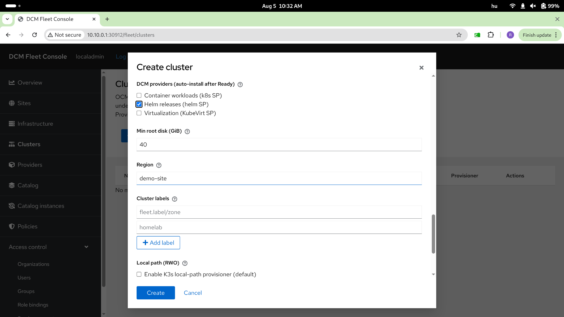Screen dimensions: 564x317
Task: Focus the Min root disk input field
Action: click(279, 144)
